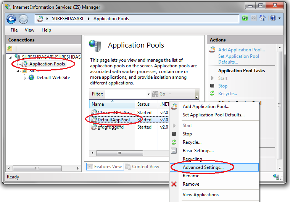Open the Filter dropdown arrow
The image size is (290, 202).
148,94
